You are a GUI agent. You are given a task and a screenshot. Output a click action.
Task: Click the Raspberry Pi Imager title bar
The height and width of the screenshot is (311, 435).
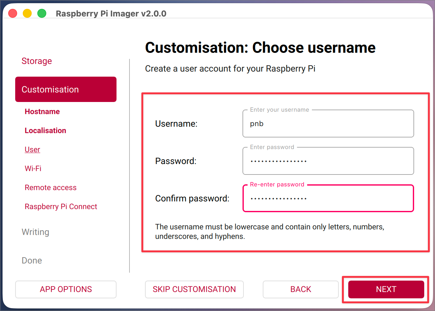pyautogui.click(x=110, y=13)
